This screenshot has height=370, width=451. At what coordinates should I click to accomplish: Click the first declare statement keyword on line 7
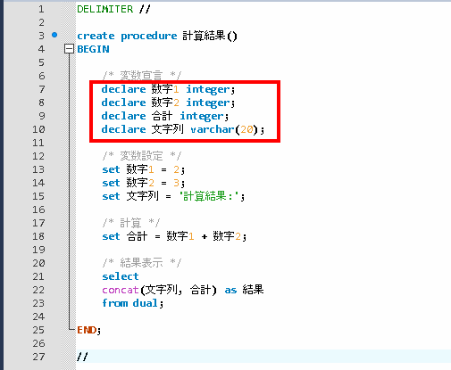123,89
